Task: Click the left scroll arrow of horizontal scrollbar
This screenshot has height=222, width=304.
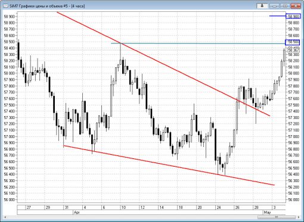Action: click(x=5, y=217)
